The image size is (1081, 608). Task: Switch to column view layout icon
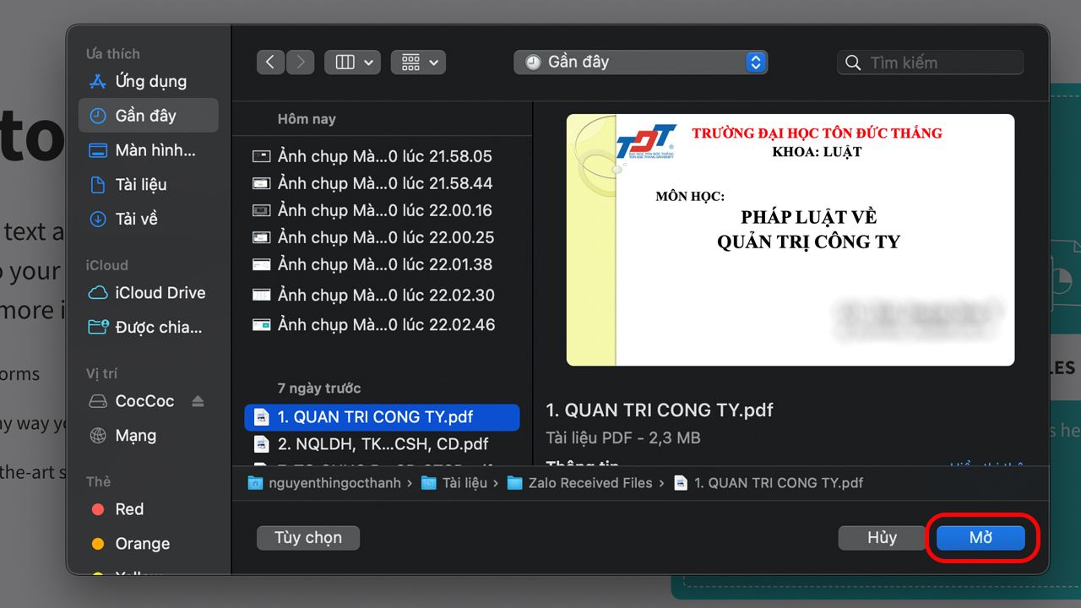click(x=345, y=62)
